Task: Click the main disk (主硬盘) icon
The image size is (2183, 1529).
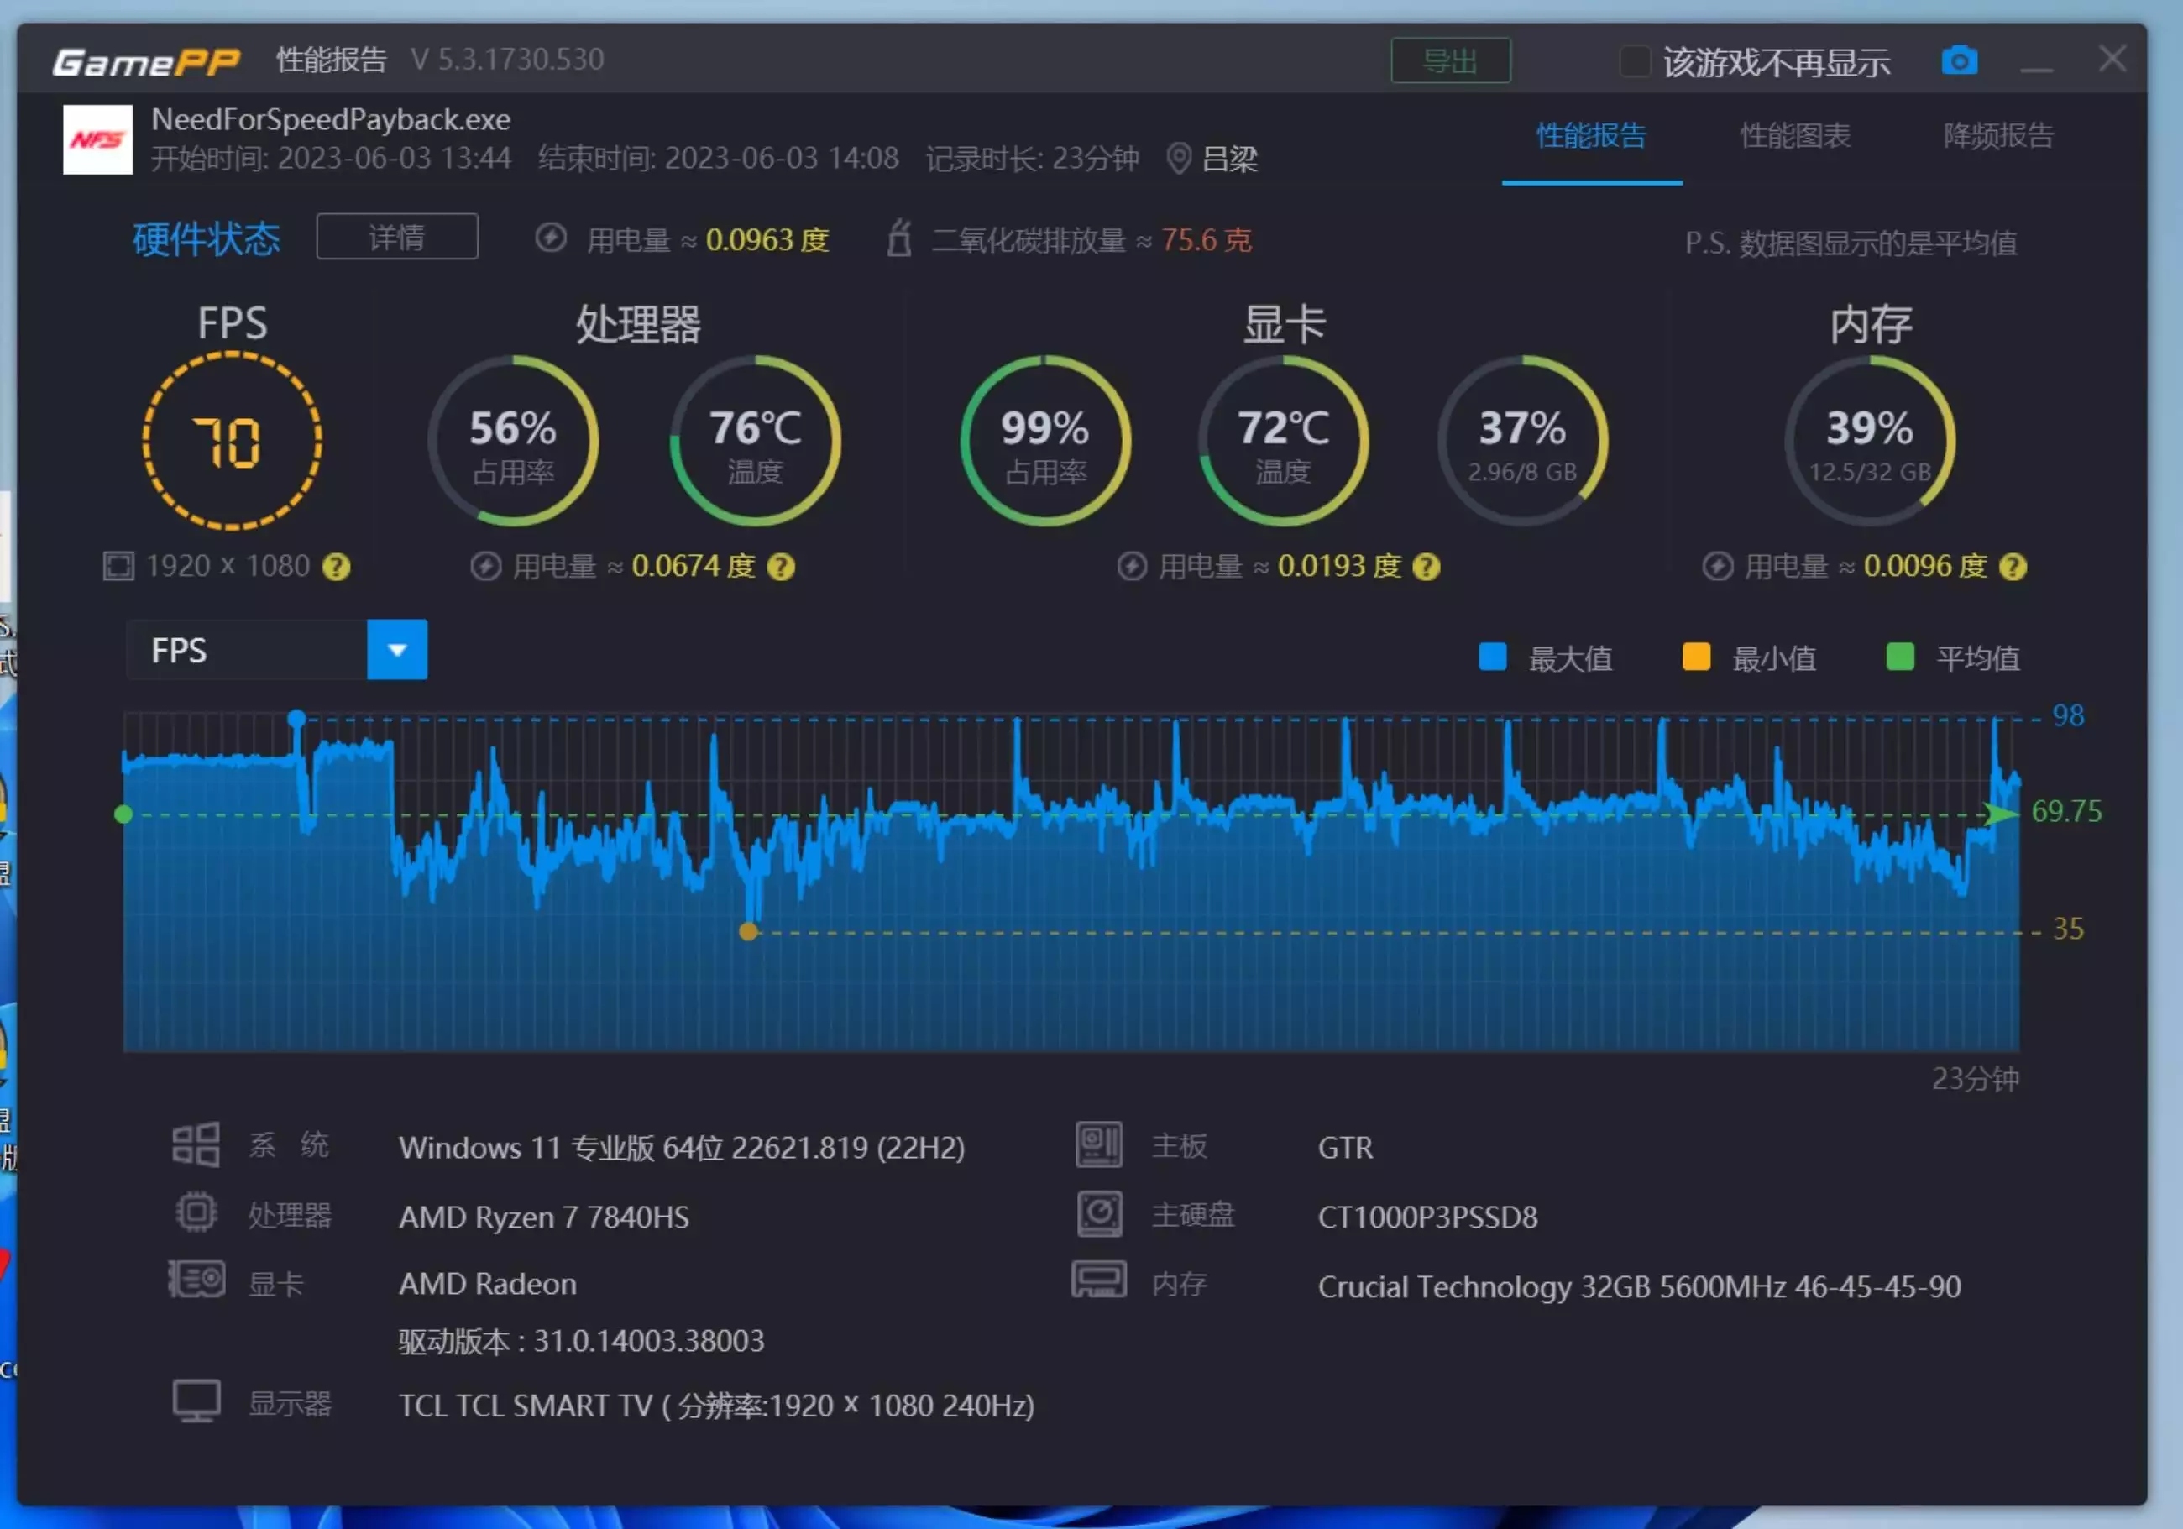Action: point(1100,1214)
